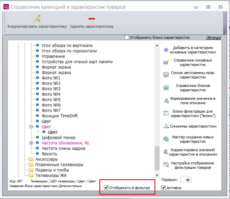Click the Название блока характеристики: Дополнительно text
This screenshot has width=230, height=199.
(46, 186)
